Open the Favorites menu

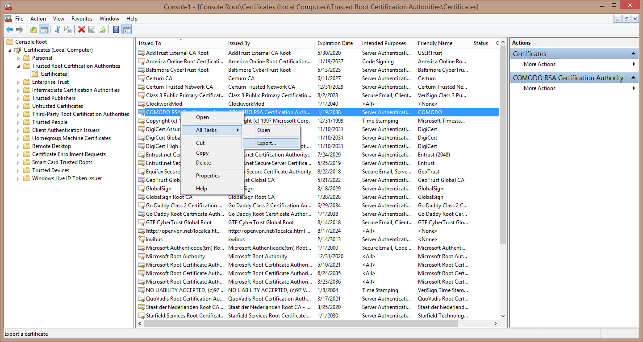point(82,19)
